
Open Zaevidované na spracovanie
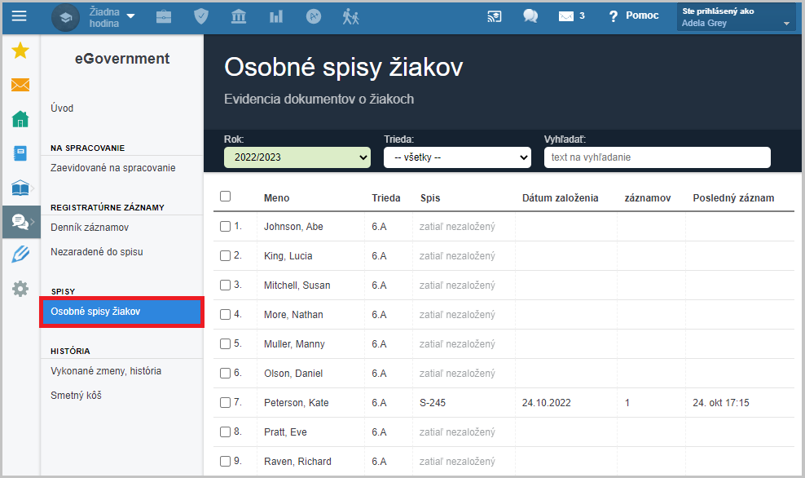click(x=113, y=168)
